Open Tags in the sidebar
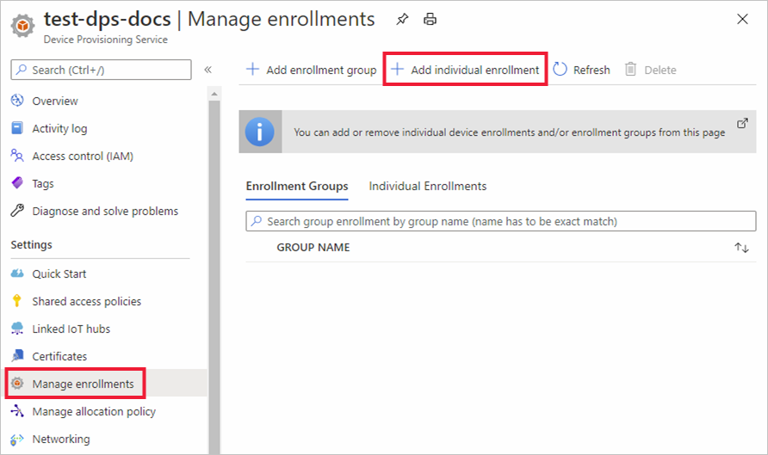The width and height of the screenshot is (768, 455). pyautogui.click(x=43, y=183)
